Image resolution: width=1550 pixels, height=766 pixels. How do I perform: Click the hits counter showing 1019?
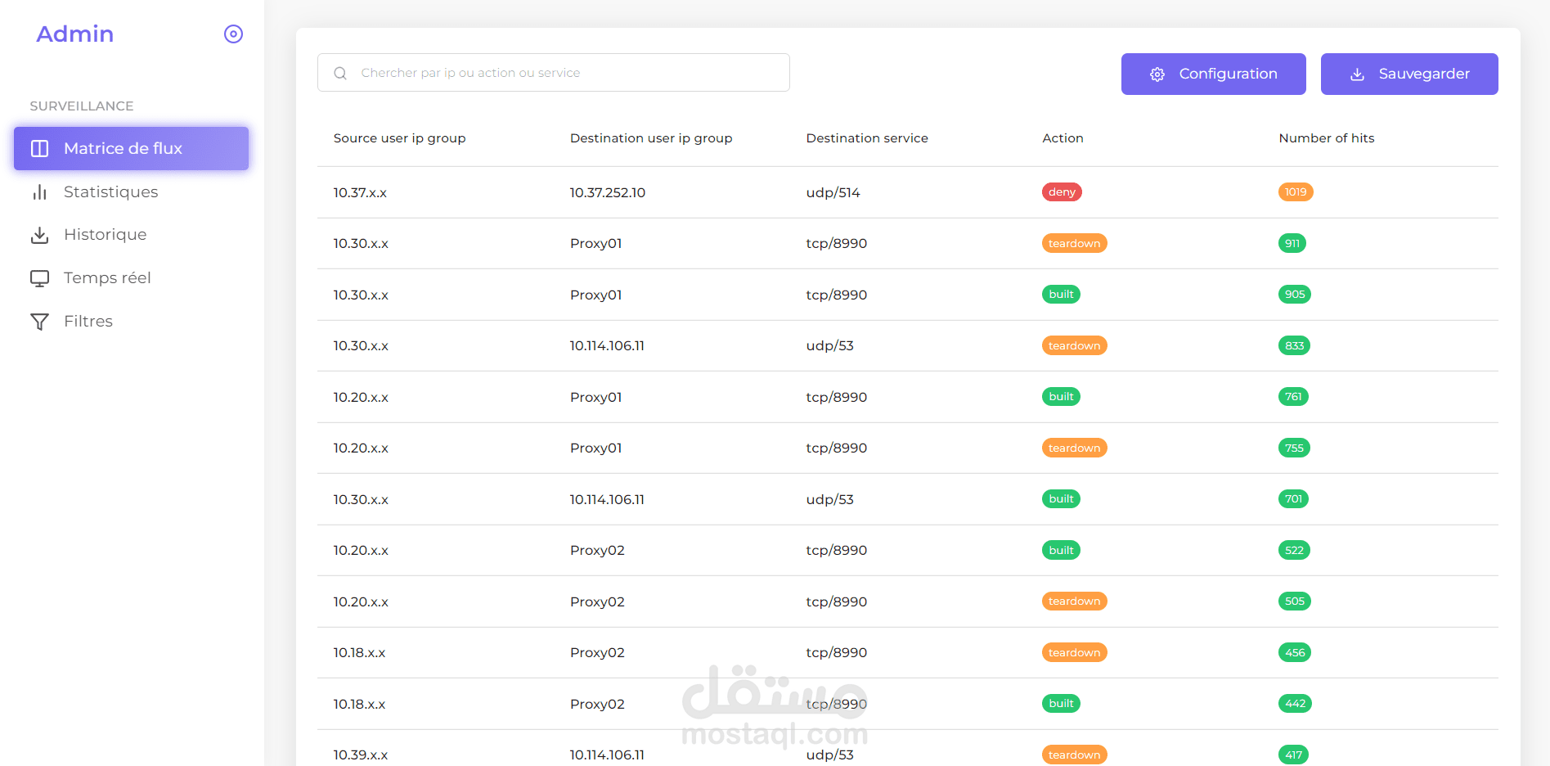pos(1295,191)
